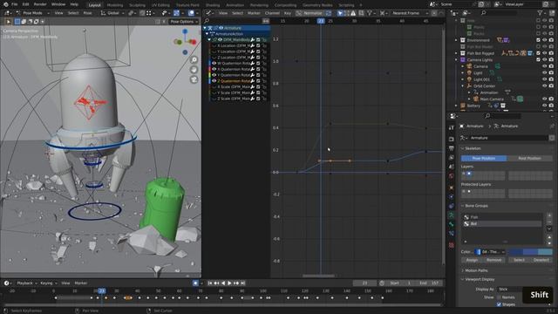The image size is (558, 314).
Task: Open the Edit menu
Action: 25,4
